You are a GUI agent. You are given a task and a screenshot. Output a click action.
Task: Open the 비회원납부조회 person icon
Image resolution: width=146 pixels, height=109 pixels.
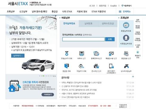click(126, 38)
